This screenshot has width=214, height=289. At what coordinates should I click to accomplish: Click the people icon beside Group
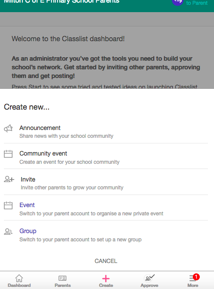click(x=8, y=231)
